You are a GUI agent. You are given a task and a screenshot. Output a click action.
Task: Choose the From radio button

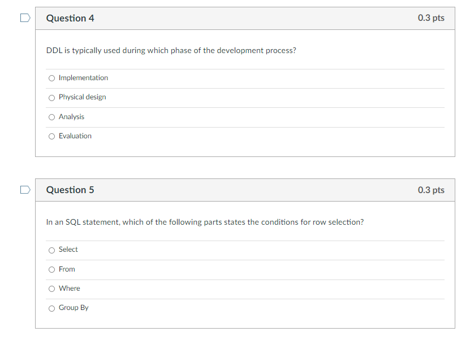(x=52, y=269)
